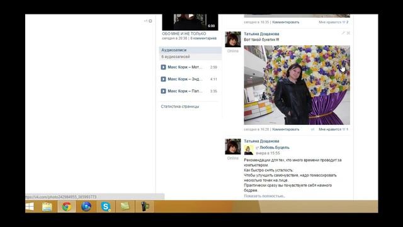403x227 pixels.
Task: Click Комментировать under the bouquet photo post
Action: point(285,129)
